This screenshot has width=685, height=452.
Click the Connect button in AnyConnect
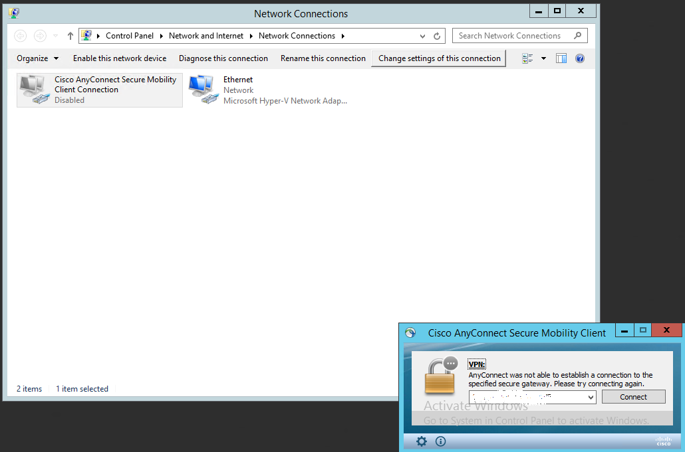tap(633, 397)
